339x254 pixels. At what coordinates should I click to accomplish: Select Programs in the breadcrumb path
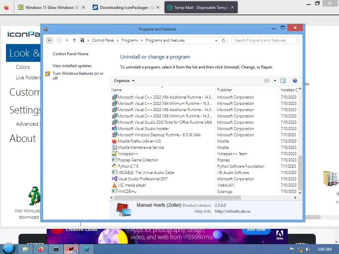click(130, 40)
